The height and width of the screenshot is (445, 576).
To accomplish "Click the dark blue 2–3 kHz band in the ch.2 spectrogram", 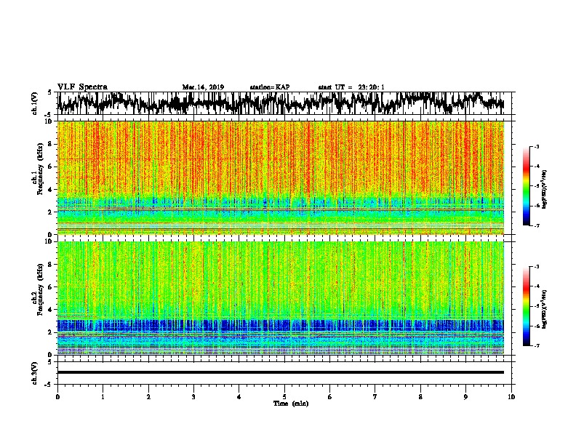I will 281,326.
